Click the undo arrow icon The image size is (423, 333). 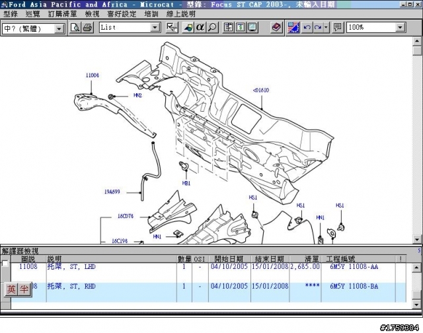[x=307, y=27]
